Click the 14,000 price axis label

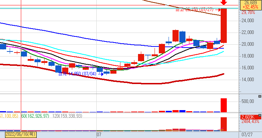(x=248, y=79)
